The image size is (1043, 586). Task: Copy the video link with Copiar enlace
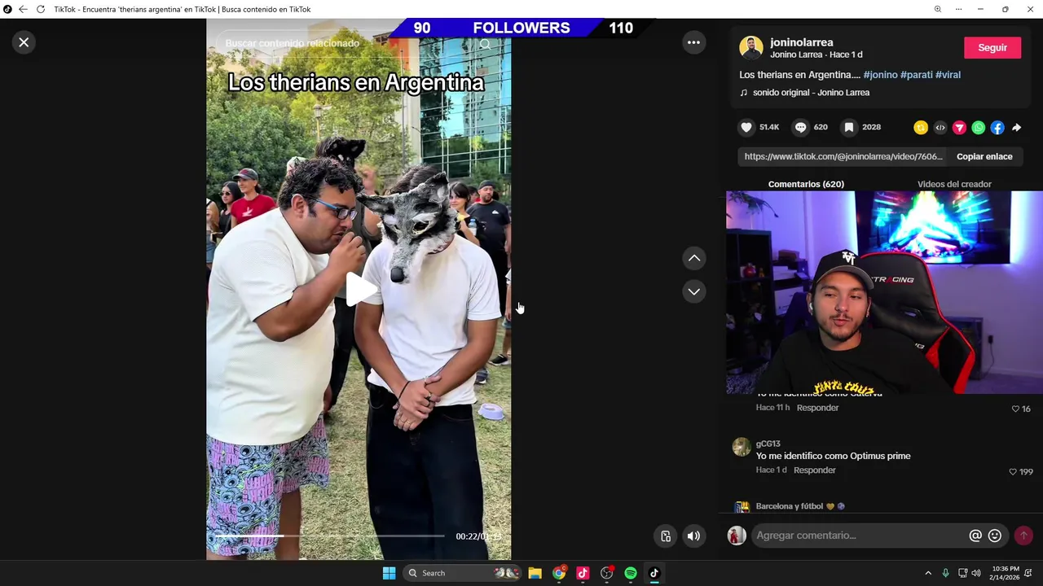click(x=984, y=156)
